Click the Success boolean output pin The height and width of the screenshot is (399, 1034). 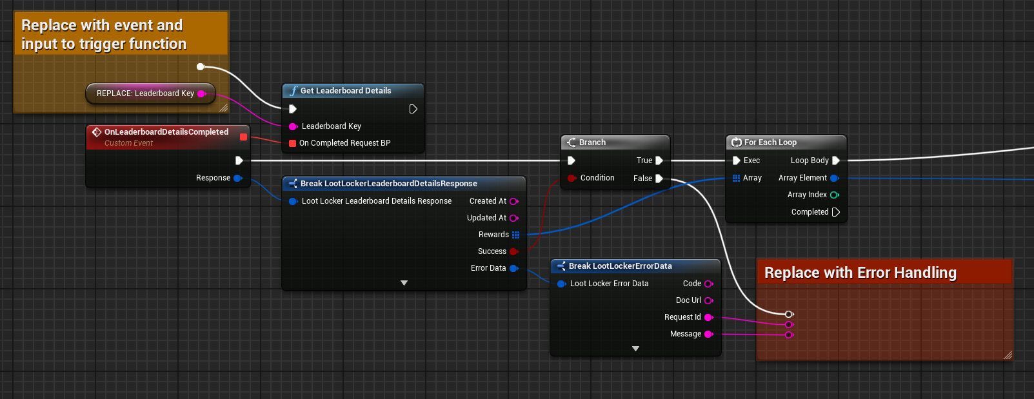point(513,251)
